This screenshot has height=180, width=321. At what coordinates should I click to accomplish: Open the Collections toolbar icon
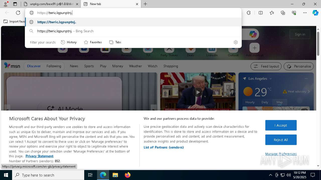283,13
